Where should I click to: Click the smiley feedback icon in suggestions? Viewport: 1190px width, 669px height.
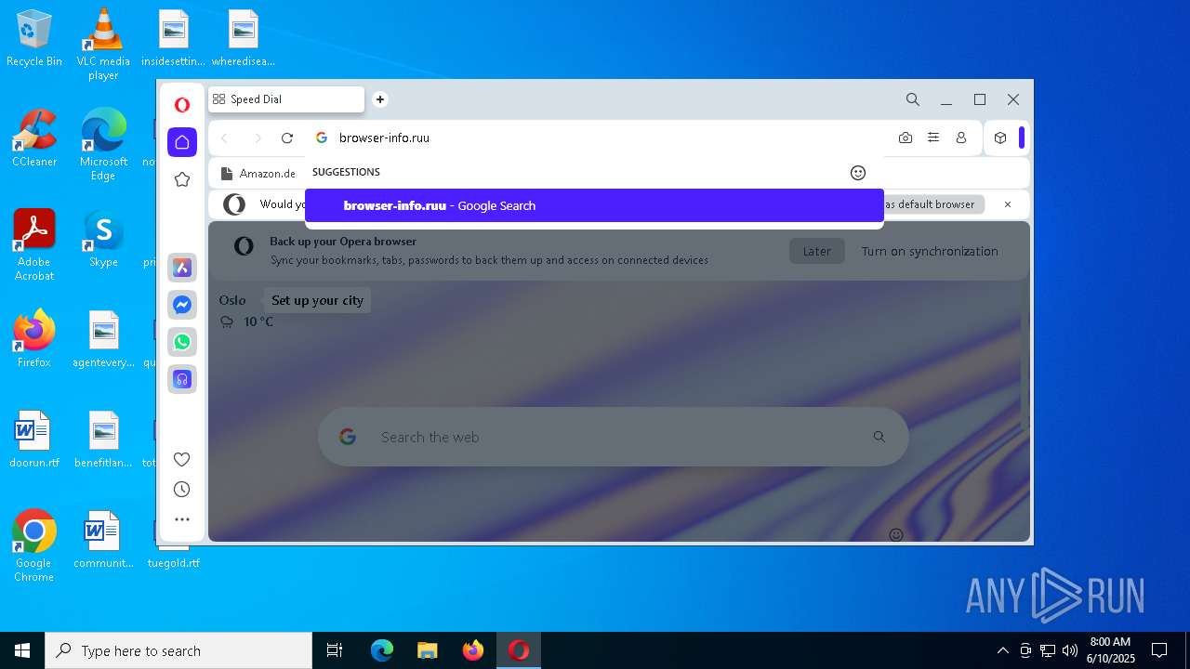(x=858, y=173)
